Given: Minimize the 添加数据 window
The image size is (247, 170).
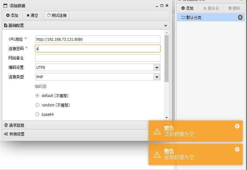Looking at the screenshot, I should (x=157, y=6).
